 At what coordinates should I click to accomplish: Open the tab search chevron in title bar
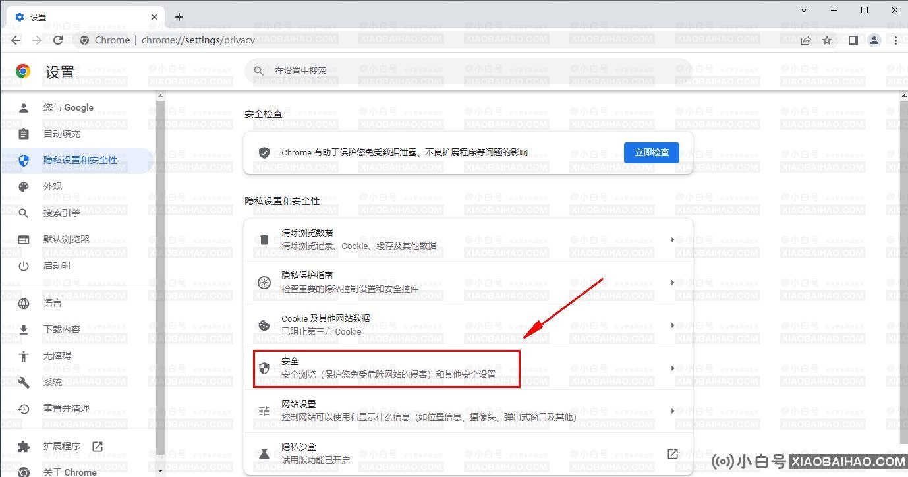(804, 10)
